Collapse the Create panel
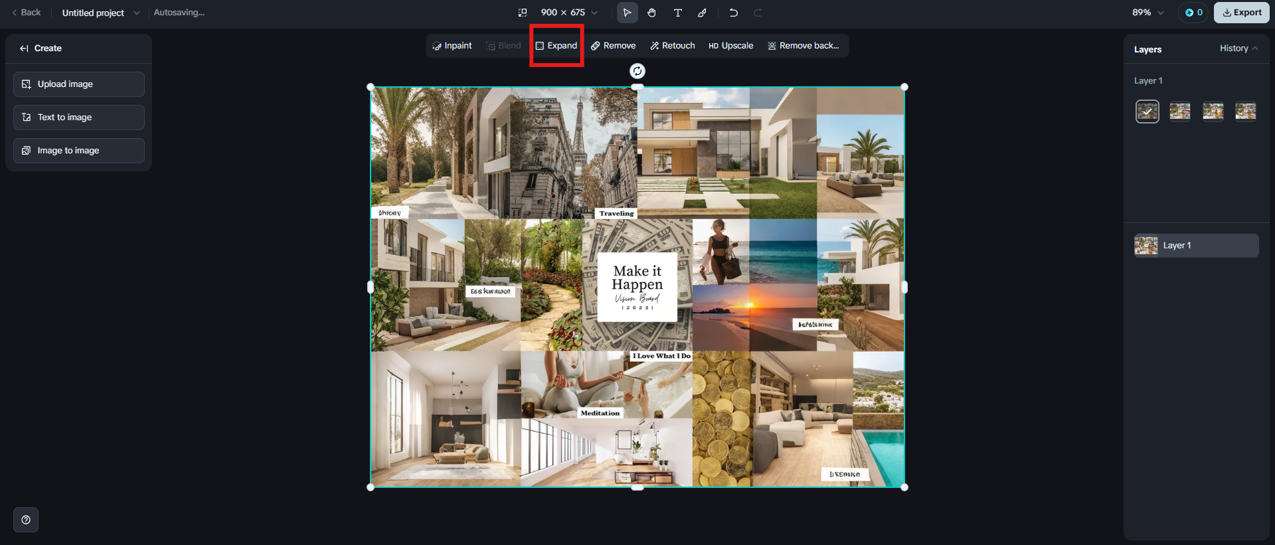Image resolution: width=1275 pixels, height=545 pixels. pos(24,48)
